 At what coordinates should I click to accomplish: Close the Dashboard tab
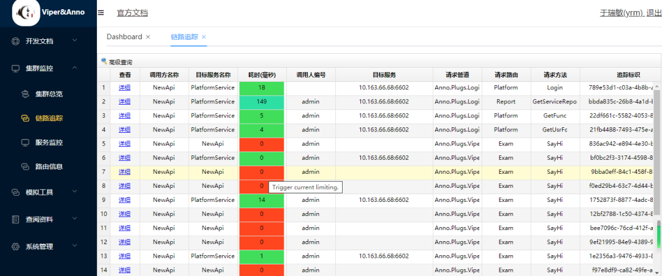pyautogui.click(x=148, y=37)
